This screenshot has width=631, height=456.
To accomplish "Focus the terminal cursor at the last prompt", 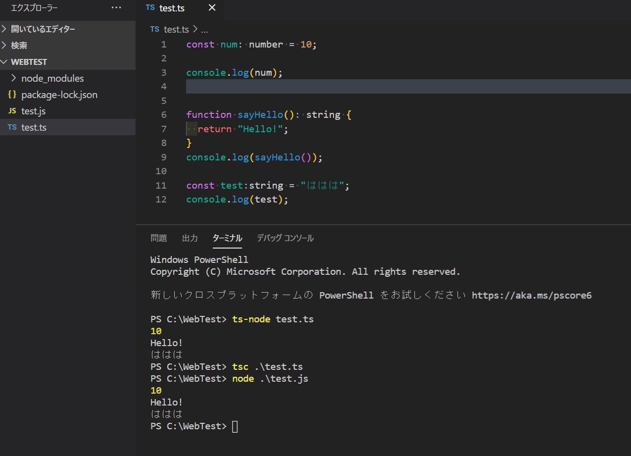I will point(235,426).
